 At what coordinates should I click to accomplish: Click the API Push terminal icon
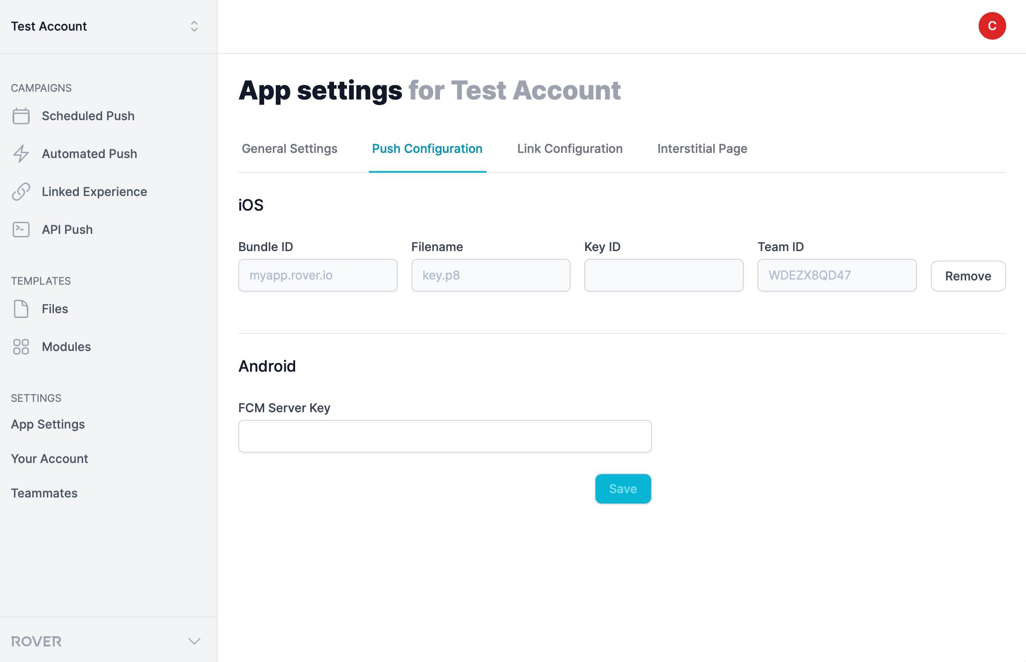click(x=21, y=230)
